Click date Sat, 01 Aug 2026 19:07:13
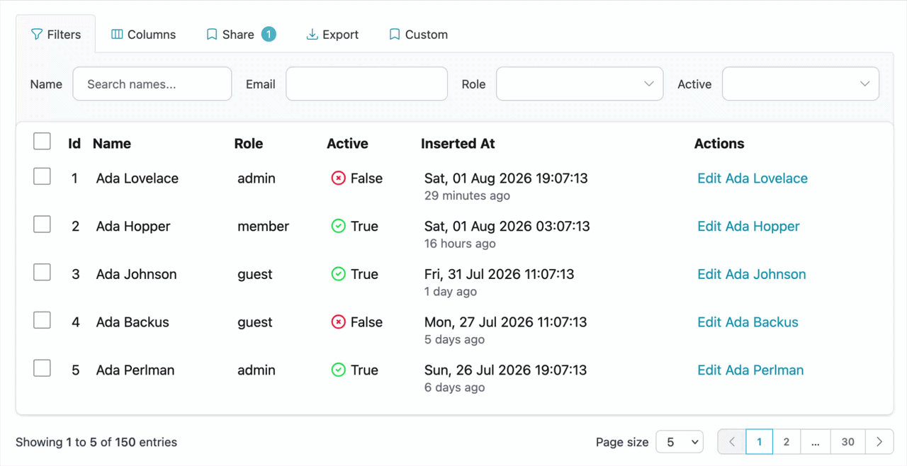 pos(506,178)
